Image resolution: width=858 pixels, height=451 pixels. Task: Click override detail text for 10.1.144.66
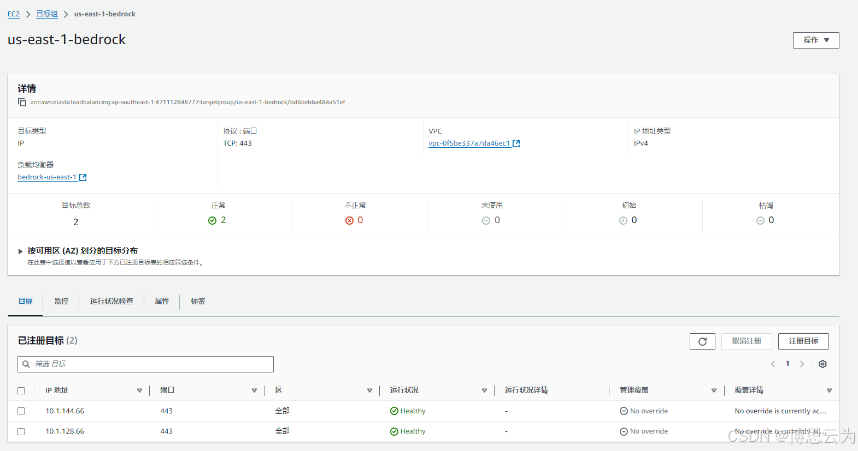point(780,411)
